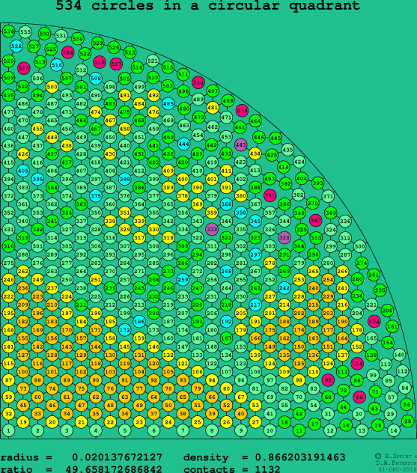
Task: Click the cyan circle numbered 259
Action: (x=183, y=280)
